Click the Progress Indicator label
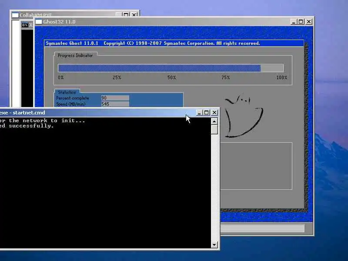Screen dimensions: 348x261 75,56
